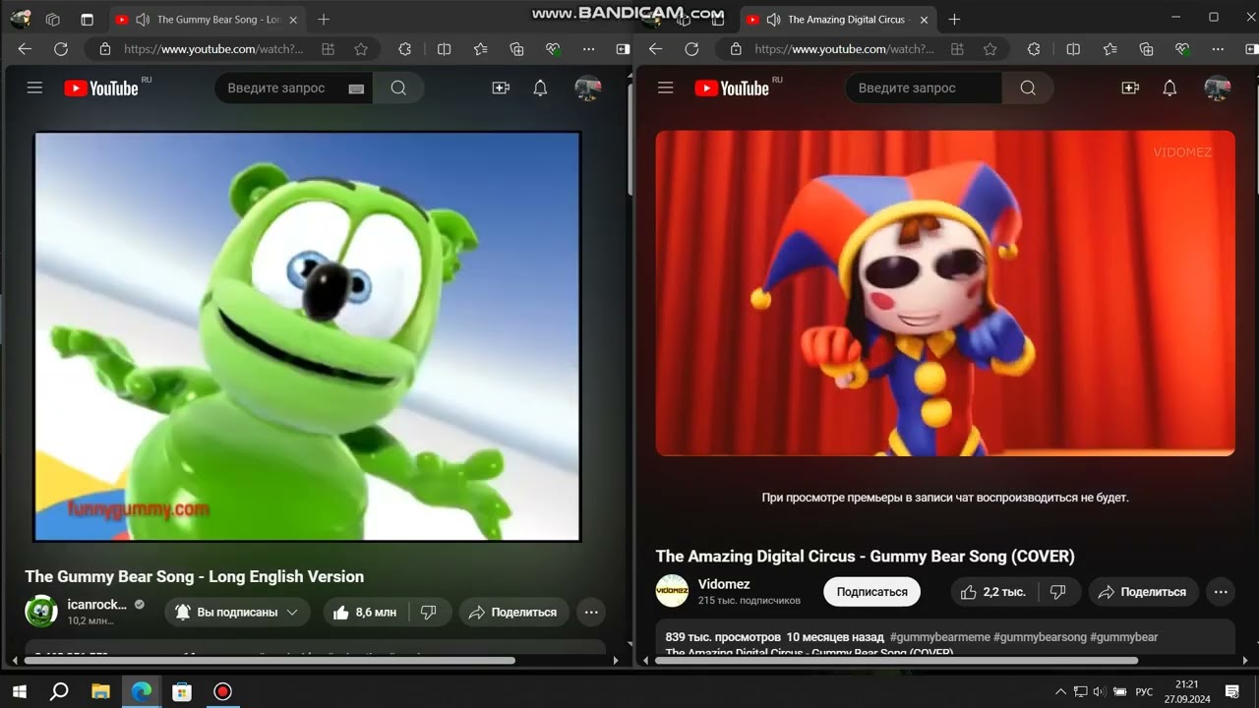The image size is (1259, 708).
Task: Open more actions menu under left video
Action: click(591, 612)
